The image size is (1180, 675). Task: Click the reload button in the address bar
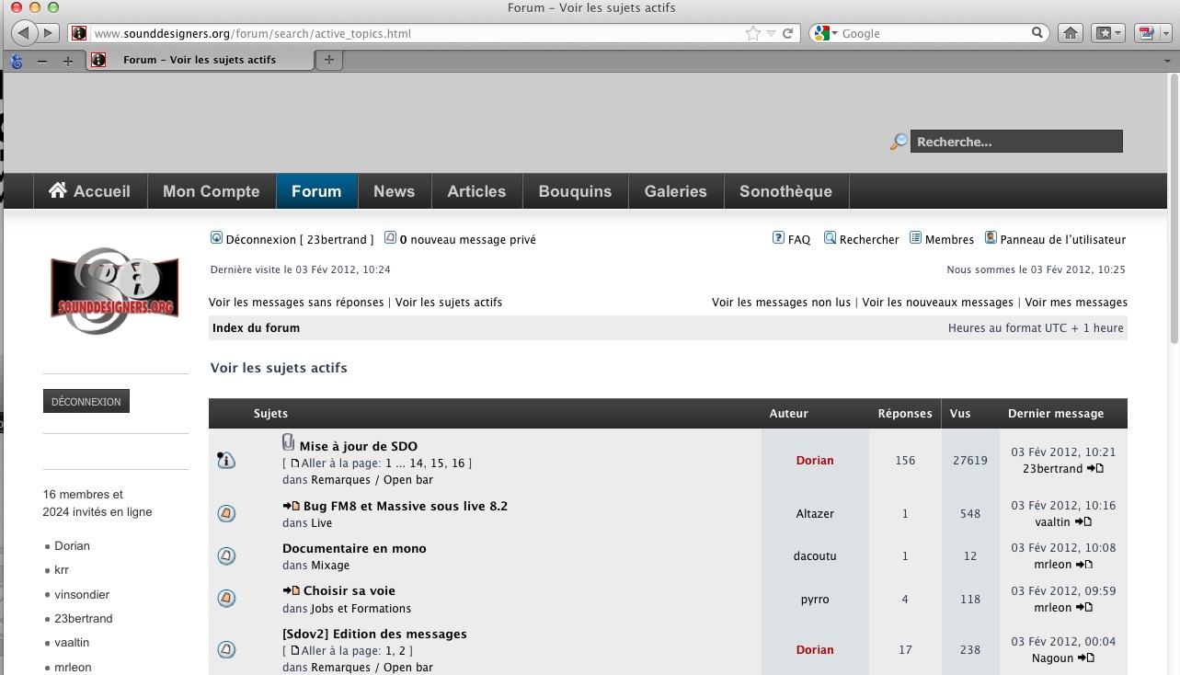[787, 33]
